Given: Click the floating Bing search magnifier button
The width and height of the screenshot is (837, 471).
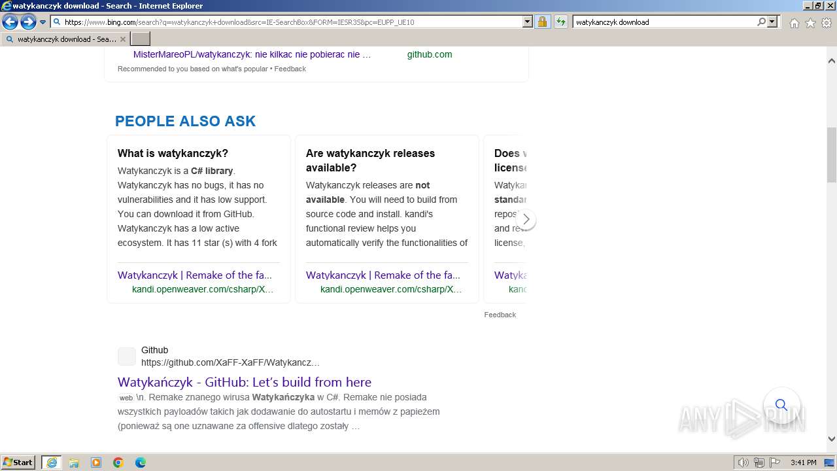Looking at the screenshot, I should click(781, 405).
